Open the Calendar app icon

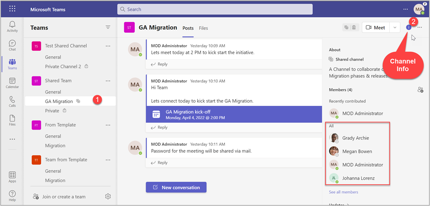click(x=12, y=83)
